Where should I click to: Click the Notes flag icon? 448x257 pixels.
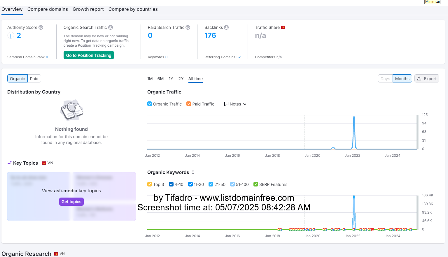[x=226, y=104]
